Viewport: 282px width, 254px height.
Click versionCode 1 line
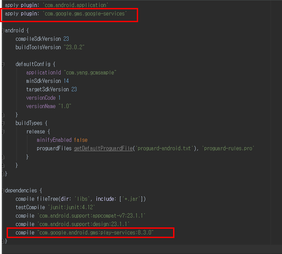pyautogui.click(x=43, y=98)
